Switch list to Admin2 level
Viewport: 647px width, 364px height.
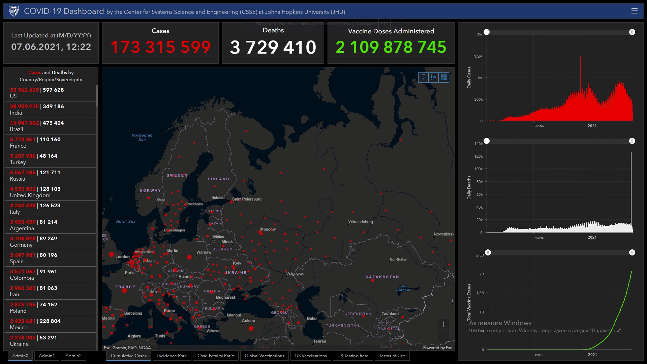coord(73,356)
